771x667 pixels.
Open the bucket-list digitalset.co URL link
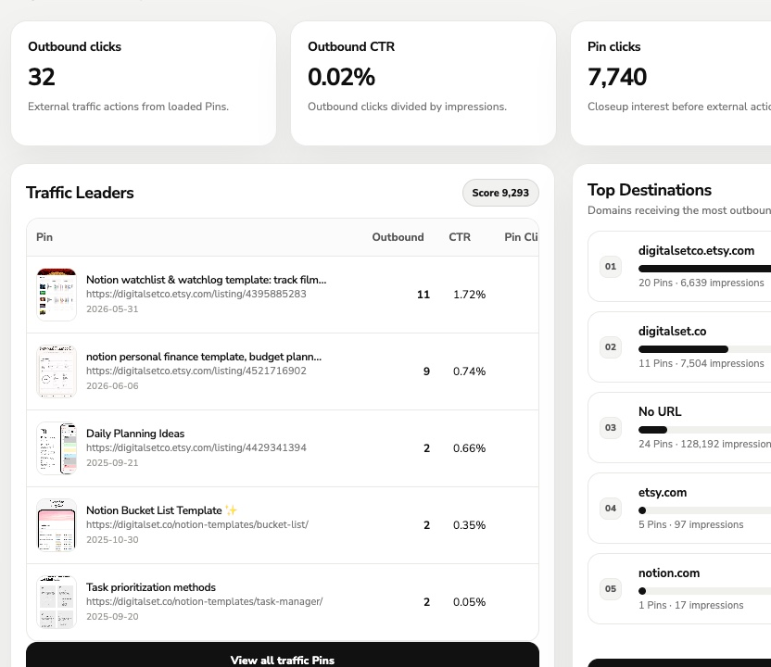197,524
